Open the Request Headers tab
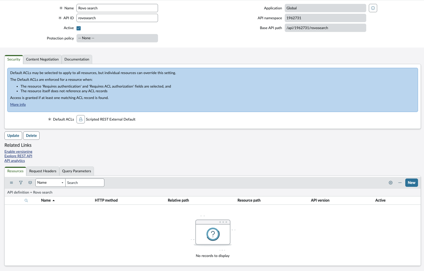 [x=43, y=171]
